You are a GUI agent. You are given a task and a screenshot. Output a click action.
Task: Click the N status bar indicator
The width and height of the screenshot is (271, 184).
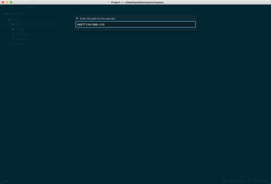(x=249, y=181)
